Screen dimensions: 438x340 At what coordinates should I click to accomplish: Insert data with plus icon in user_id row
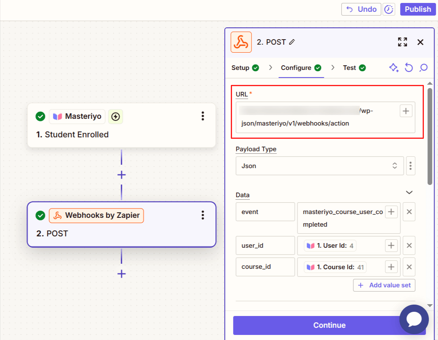391,246
